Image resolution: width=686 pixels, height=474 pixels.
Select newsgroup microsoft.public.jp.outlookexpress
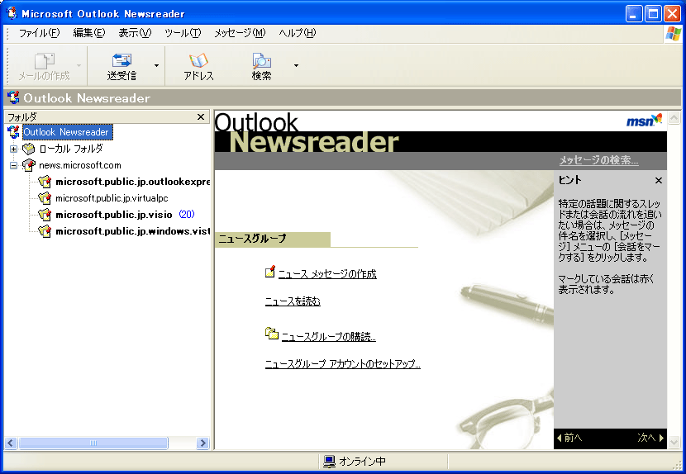(132, 182)
